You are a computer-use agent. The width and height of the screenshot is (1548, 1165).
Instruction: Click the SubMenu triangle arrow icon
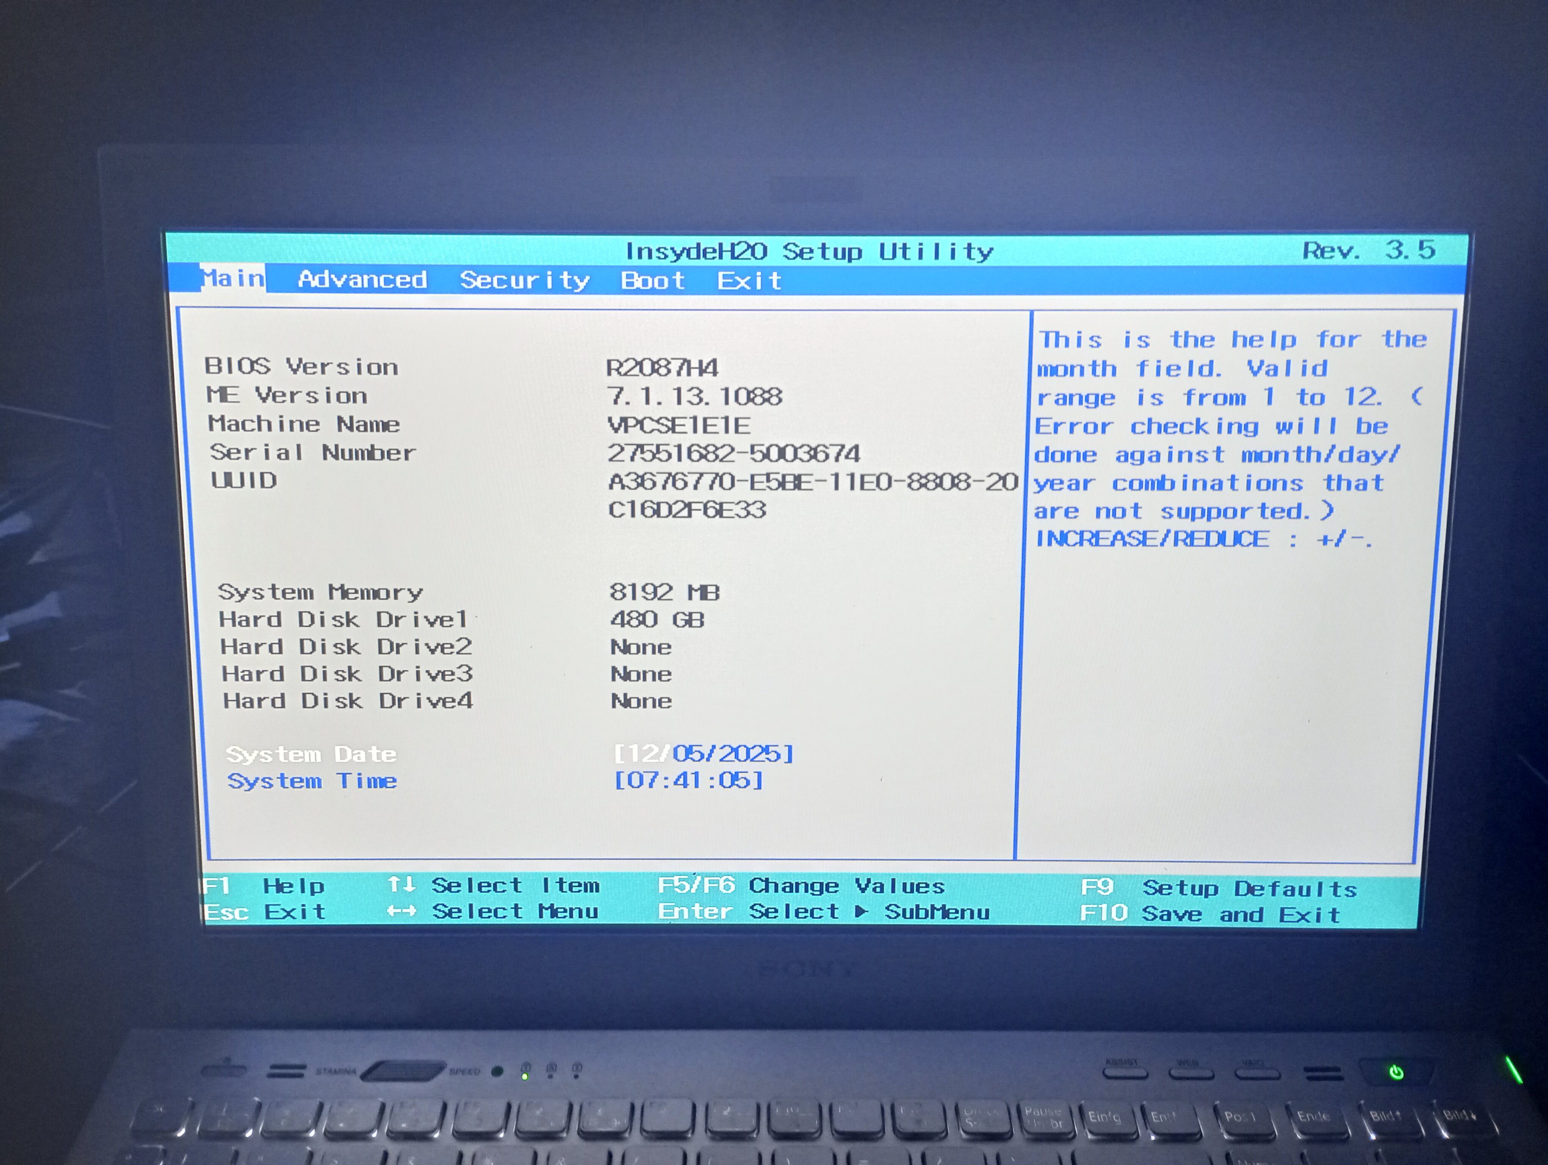coord(861,911)
